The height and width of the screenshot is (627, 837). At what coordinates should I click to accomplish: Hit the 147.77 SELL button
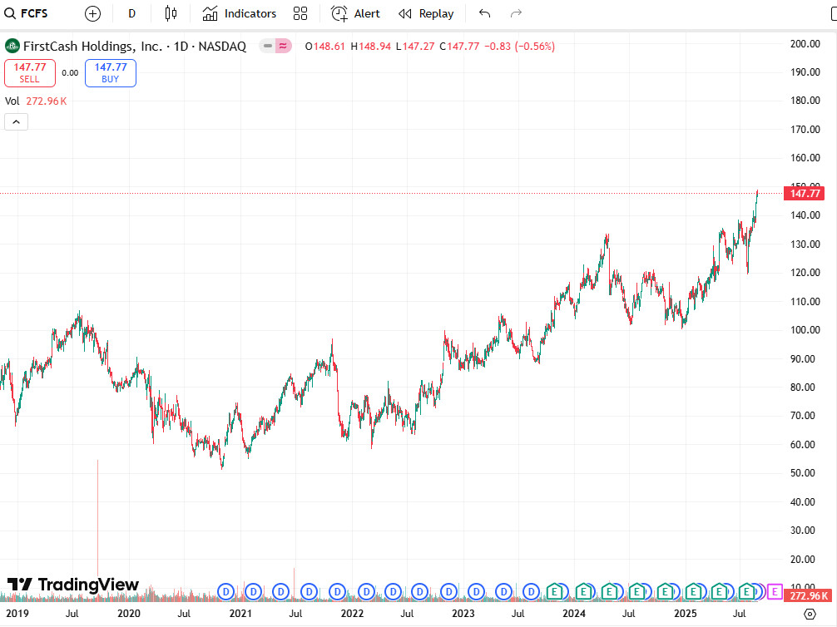point(30,72)
